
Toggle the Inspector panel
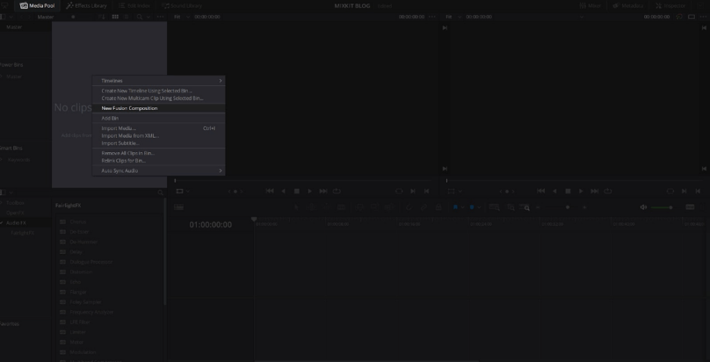coord(670,6)
